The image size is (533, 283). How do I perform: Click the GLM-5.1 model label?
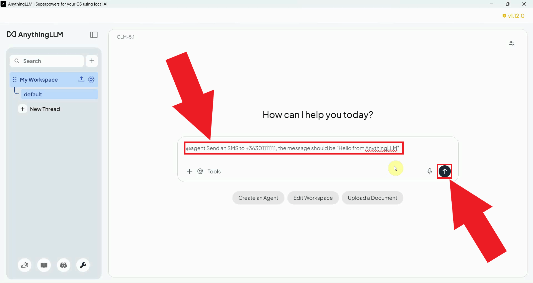(x=126, y=37)
